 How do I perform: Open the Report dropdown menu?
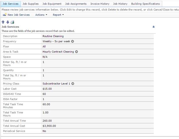tap(58, 15)
